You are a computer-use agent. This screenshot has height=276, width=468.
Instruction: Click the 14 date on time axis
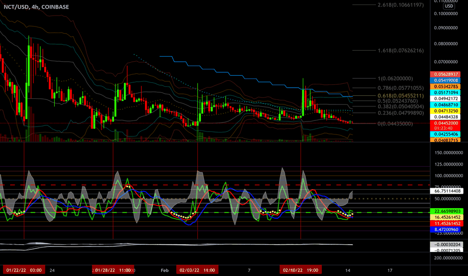(347, 270)
